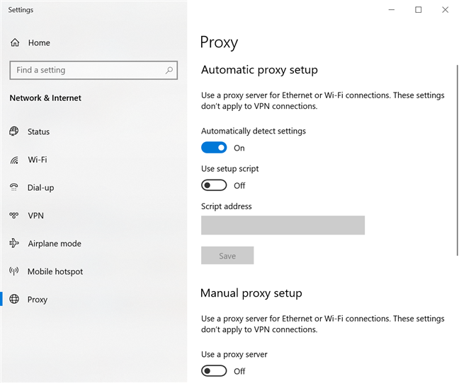Click the Script address label
The height and width of the screenshot is (383, 459).
[x=226, y=206]
